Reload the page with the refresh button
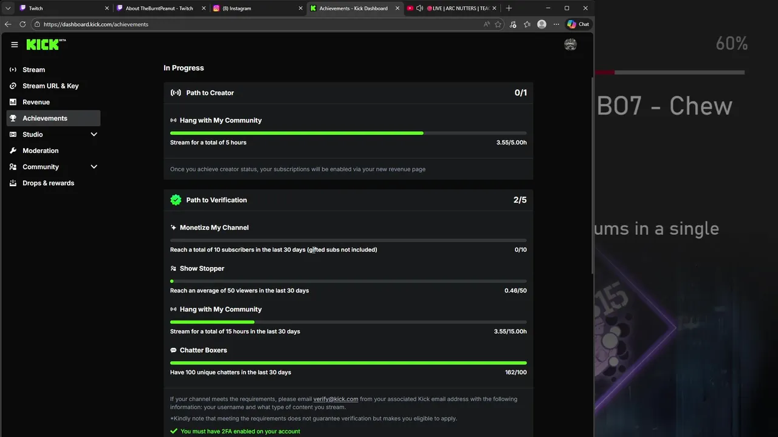 [22, 24]
